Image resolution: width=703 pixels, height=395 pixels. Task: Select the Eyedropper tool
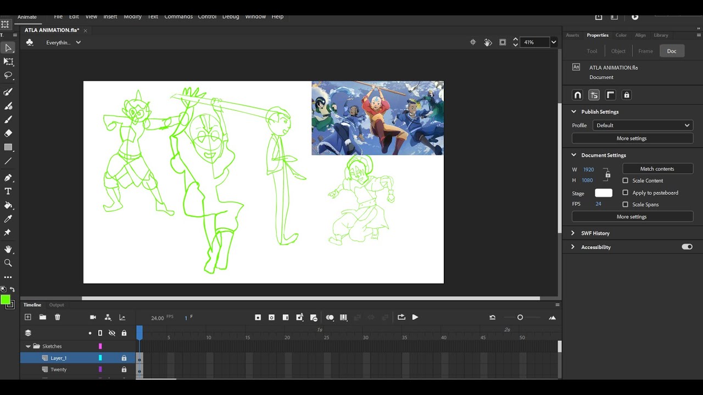(x=8, y=219)
